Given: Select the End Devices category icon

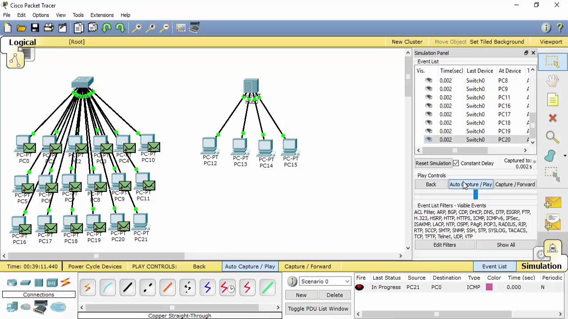Looking at the screenshot, I should (x=12, y=307).
